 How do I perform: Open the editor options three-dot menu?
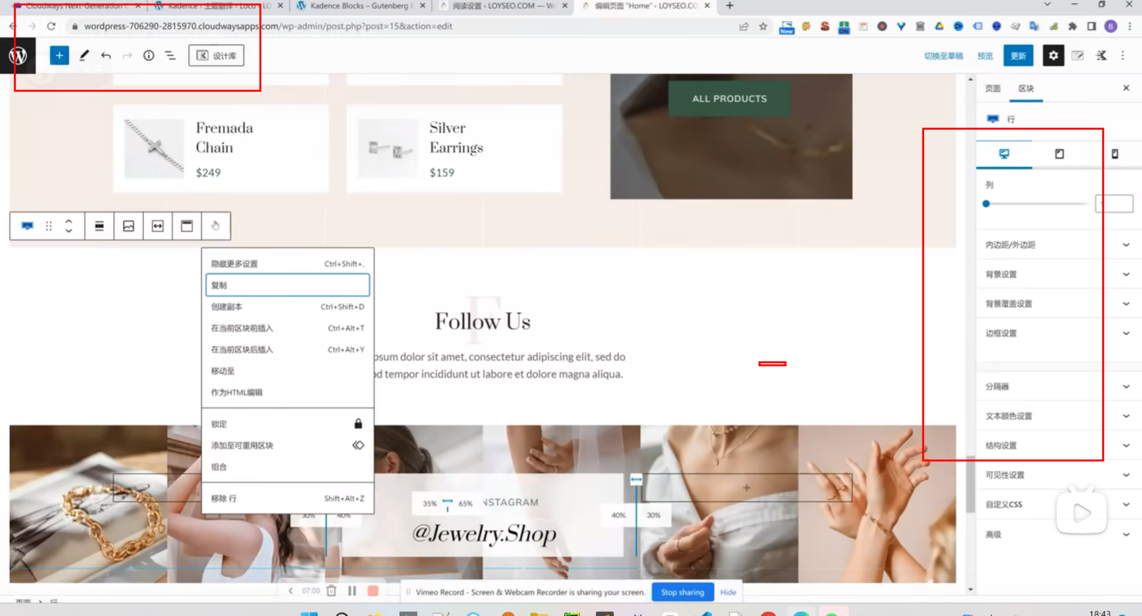coord(1123,55)
